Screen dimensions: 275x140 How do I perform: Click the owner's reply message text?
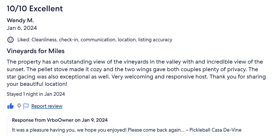tap(127, 130)
